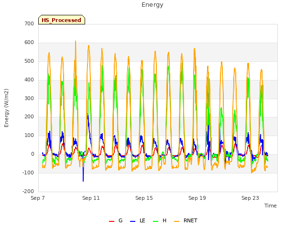Viewport: 306px width, 230px height.
Task: Click the Sep 19 x-axis tick label
Action: pos(197,198)
